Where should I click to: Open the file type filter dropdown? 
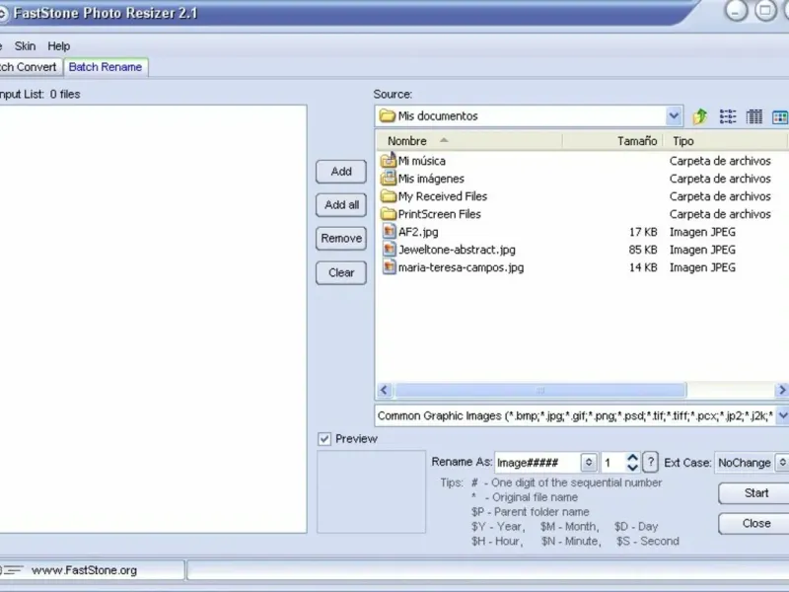[x=782, y=415]
